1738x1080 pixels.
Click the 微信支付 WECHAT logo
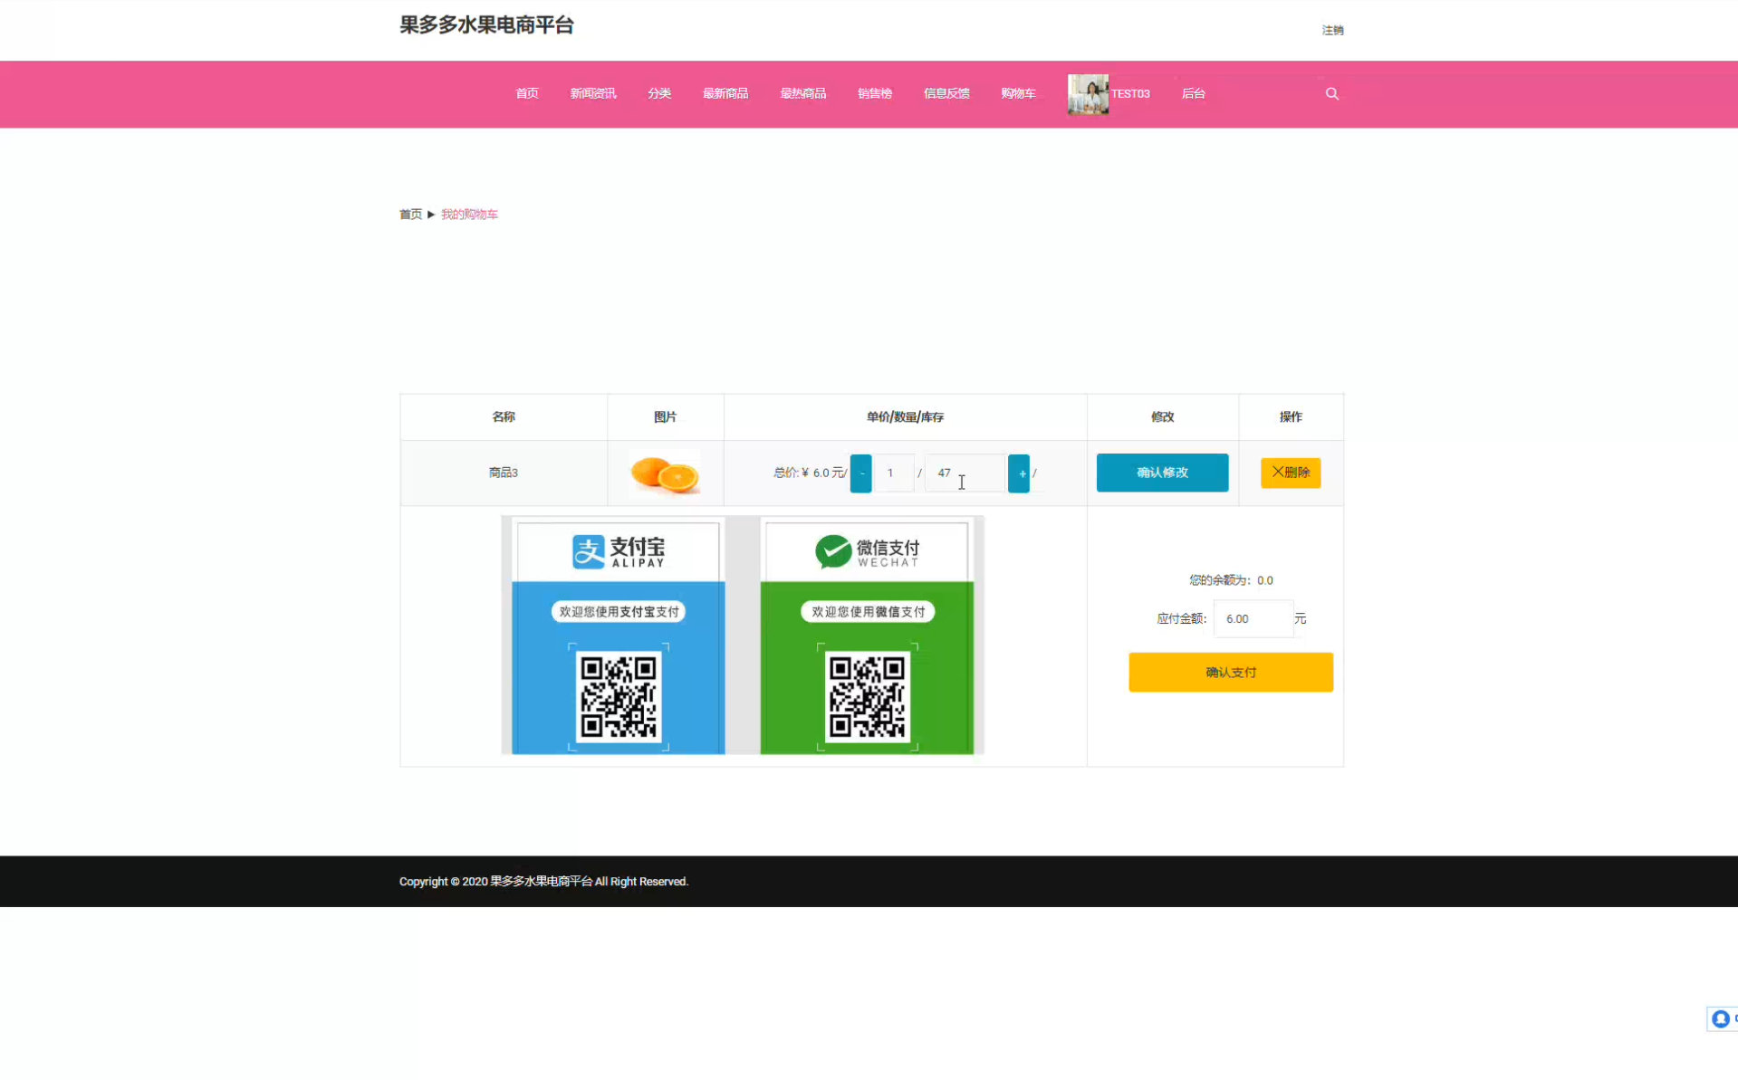pyautogui.click(x=867, y=550)
